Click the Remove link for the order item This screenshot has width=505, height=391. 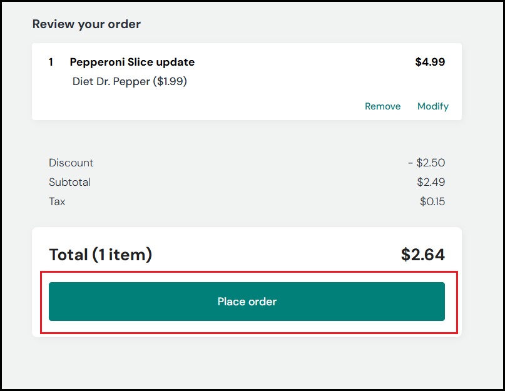click(382, 106)
